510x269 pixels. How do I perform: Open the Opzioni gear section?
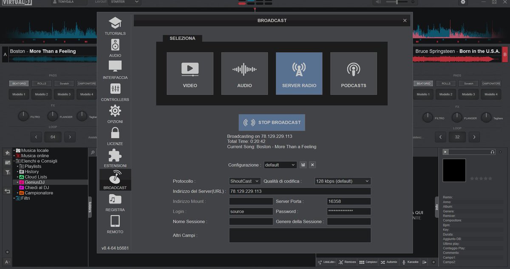115,114
